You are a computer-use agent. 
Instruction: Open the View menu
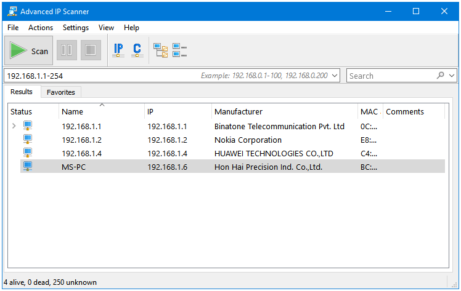(106, 28)
